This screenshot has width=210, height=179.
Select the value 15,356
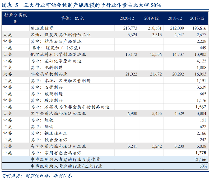click(156, 54)
